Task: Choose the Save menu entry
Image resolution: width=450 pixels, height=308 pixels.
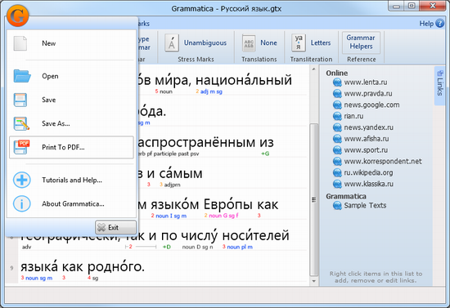Action: click(71, 100)
